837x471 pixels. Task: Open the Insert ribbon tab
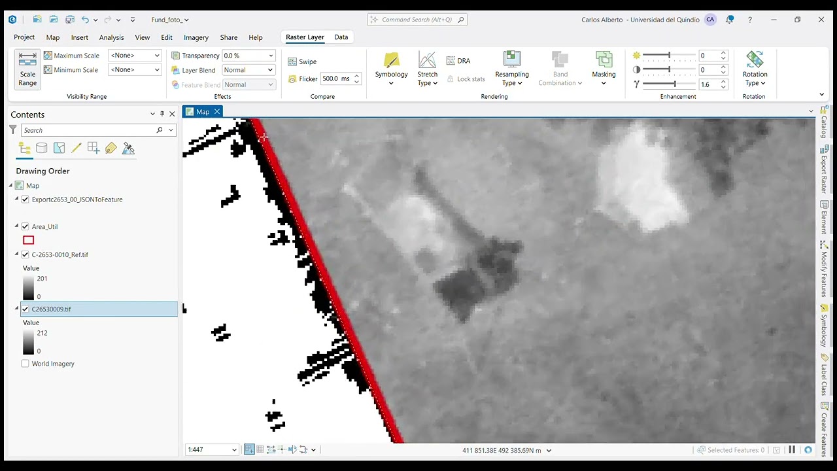tap(80, 37)
